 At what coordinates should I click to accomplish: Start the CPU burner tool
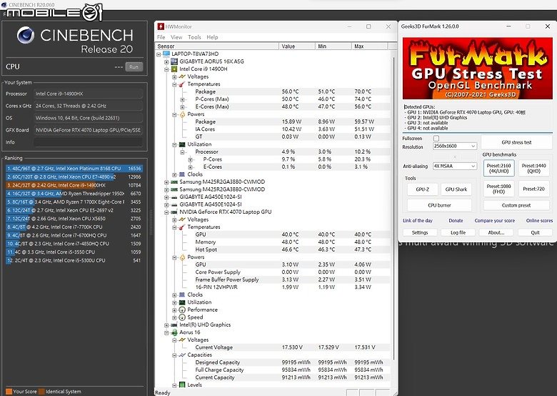coord(439,205)
